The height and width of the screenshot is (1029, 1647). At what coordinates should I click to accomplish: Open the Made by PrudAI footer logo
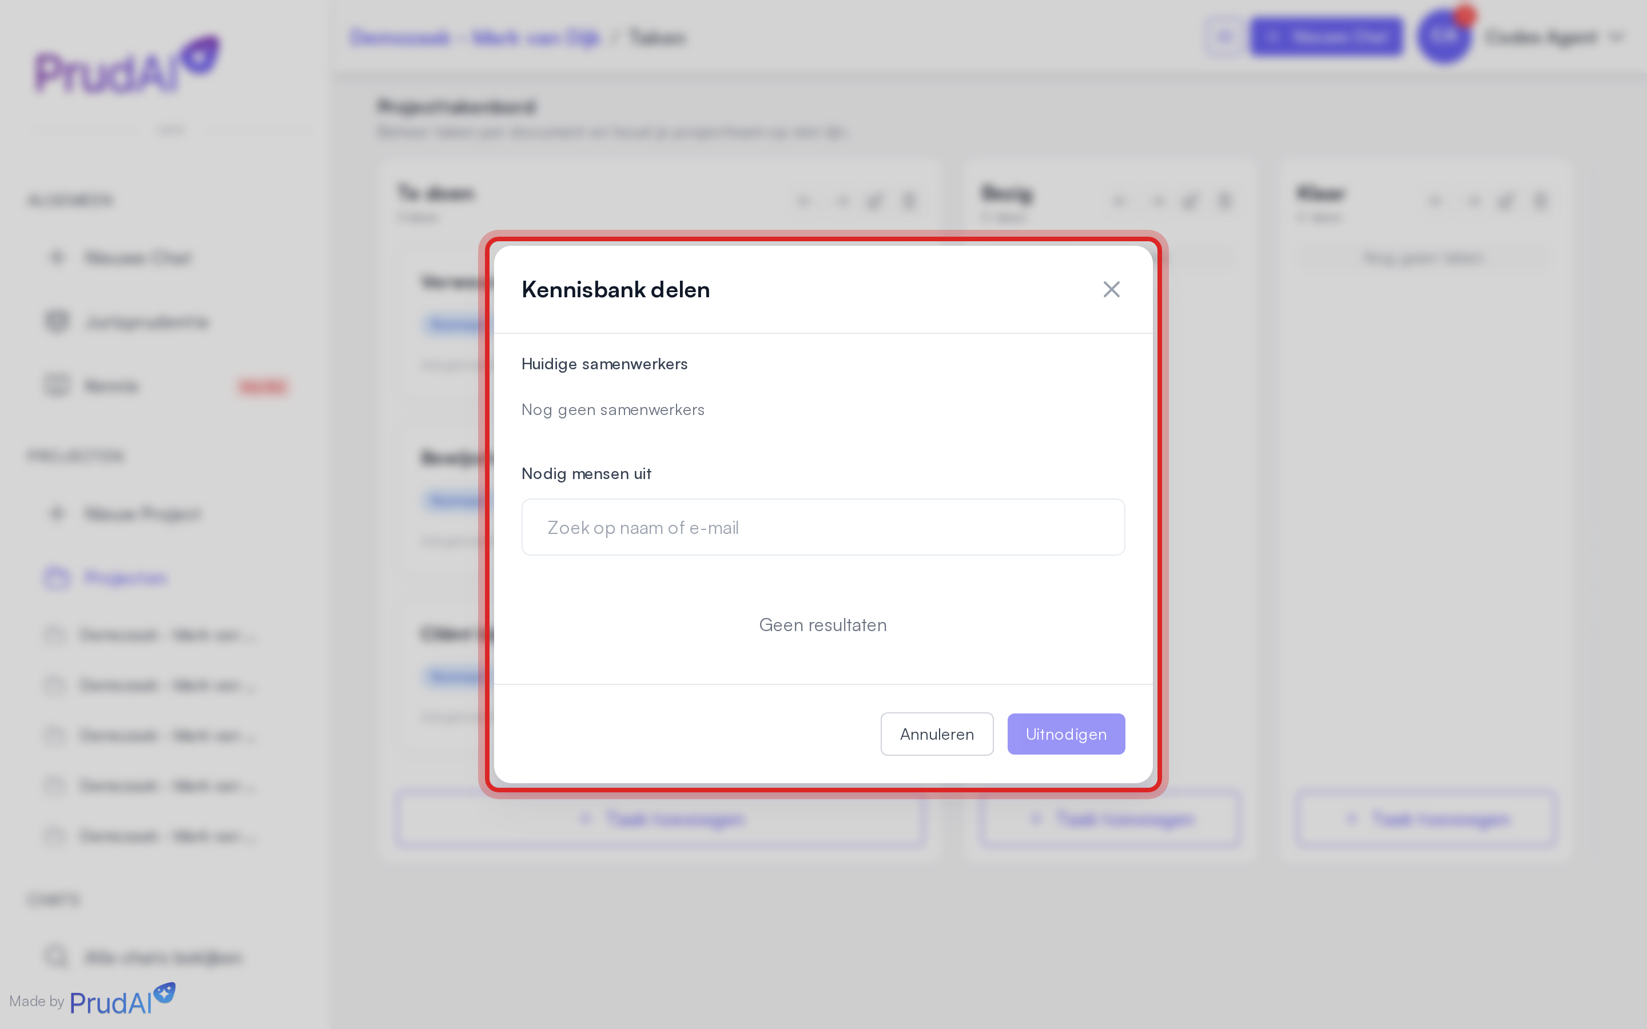tap(122, 999)
